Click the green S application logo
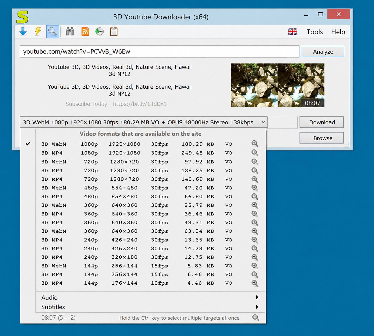374x336 pixels. coord(22,17)
